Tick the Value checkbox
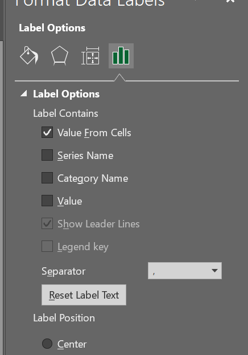 47,201
